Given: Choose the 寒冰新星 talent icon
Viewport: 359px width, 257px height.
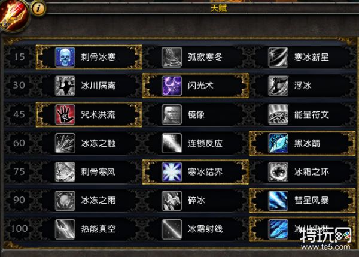Looking at the screenshot, I should (x=278, y=58).
